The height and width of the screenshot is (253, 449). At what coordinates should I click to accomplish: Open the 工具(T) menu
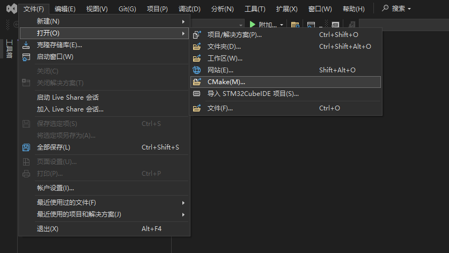click(255, 9)
